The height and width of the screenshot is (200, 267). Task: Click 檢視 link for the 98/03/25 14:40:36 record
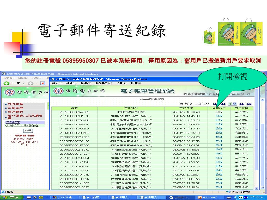[x=219, y=149]
